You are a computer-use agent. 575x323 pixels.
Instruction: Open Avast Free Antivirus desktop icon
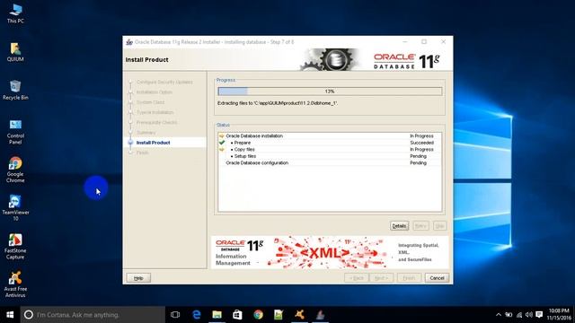15,284
